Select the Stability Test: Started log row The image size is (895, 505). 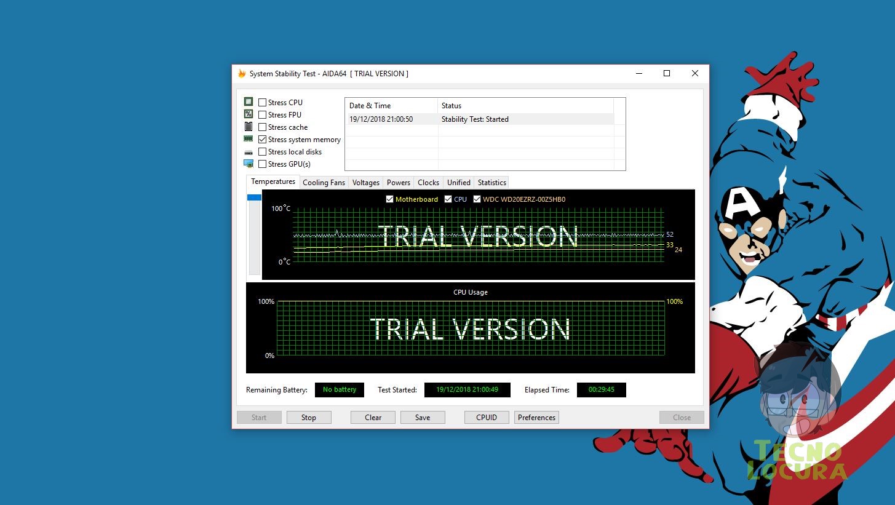pyautogui.click(x=479, y=119)
